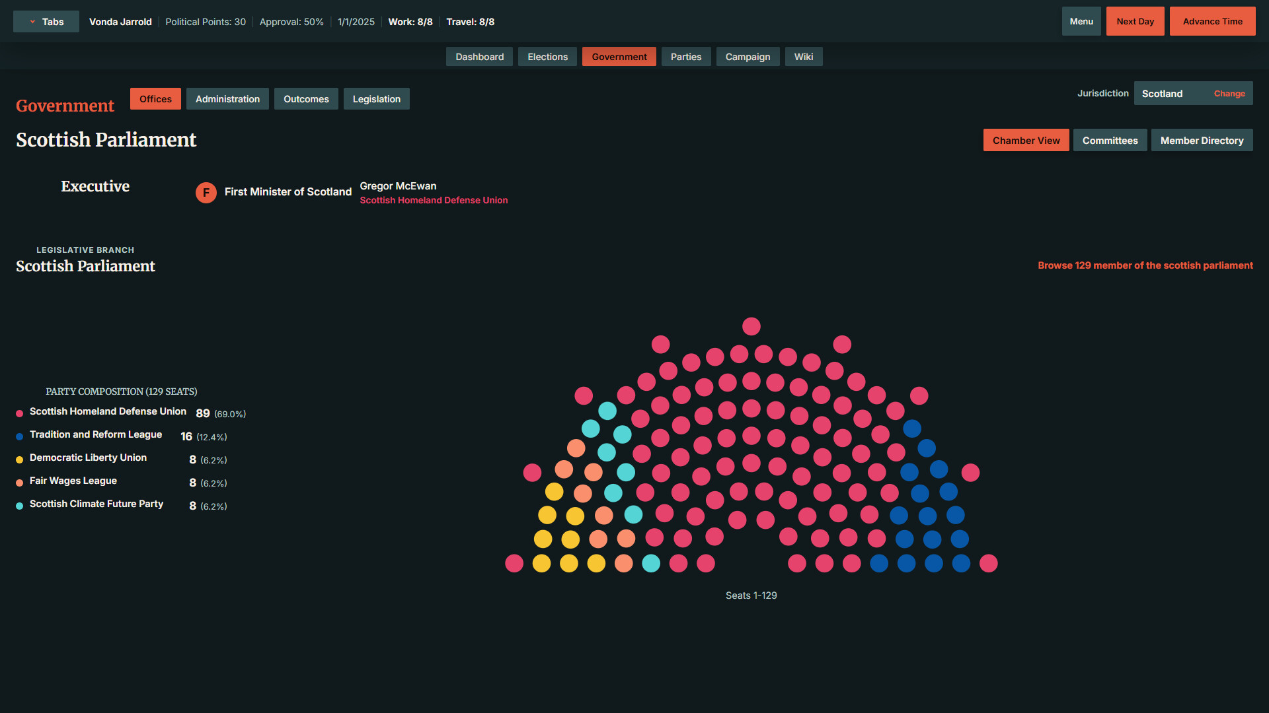The height and width of the screenshot is (713, 1269).
Task: Open Scottish Homeland Defense Union party link
Action: click(x=434, y=200)
